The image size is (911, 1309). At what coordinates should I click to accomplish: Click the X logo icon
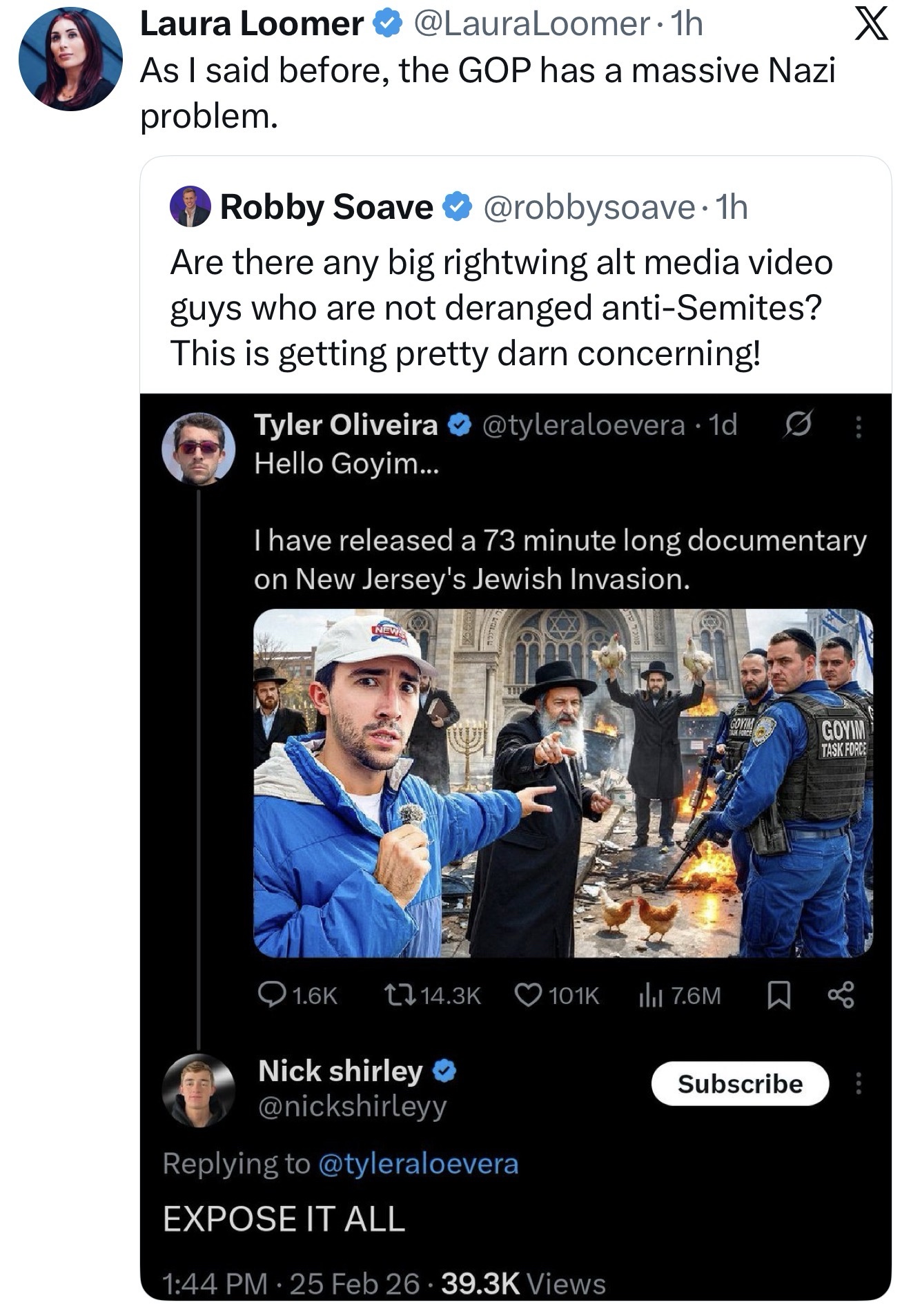click(x=871, y=26)
